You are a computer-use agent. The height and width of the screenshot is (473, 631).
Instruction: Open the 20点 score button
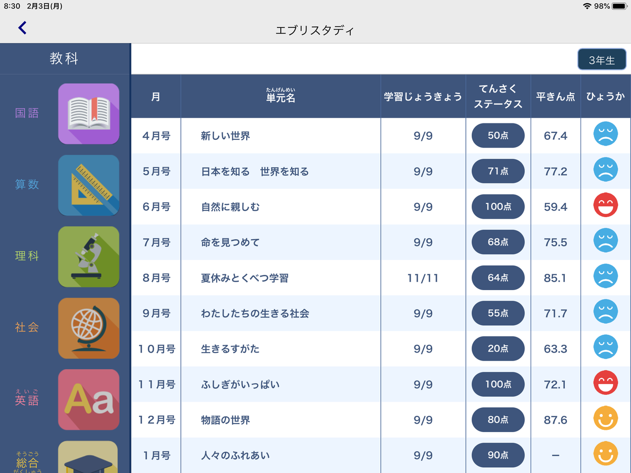(x=498, y=348)
